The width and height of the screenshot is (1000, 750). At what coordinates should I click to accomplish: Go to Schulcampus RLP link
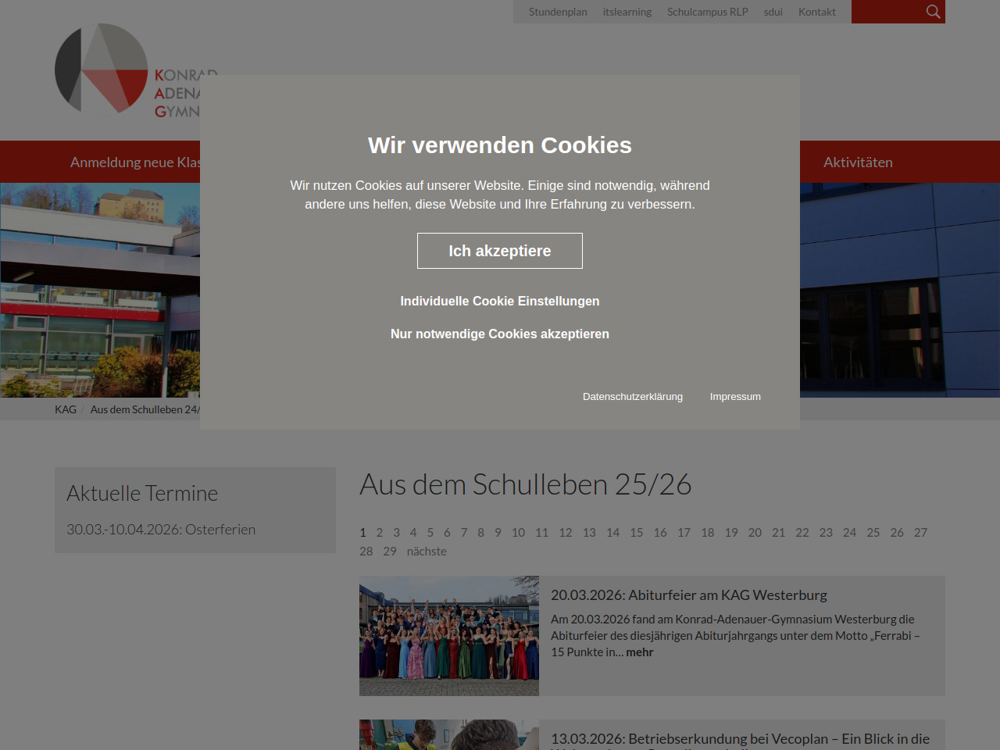tap(707, 12)
